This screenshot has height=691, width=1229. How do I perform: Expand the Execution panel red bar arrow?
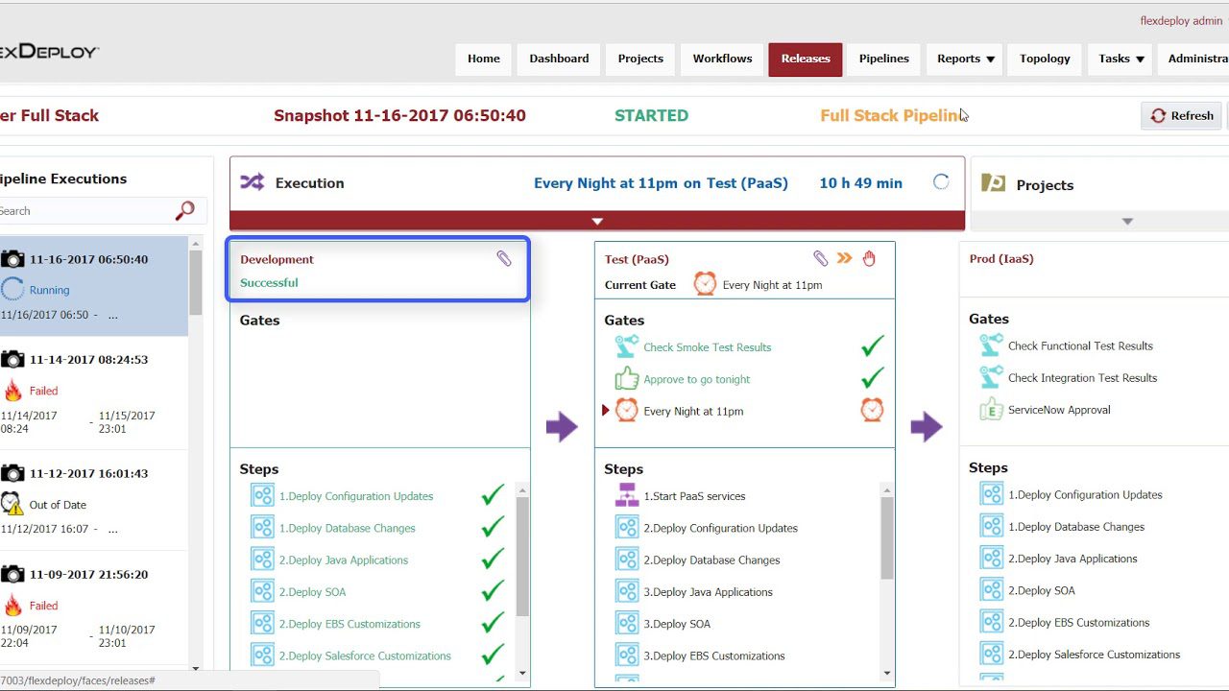[597, 221]
